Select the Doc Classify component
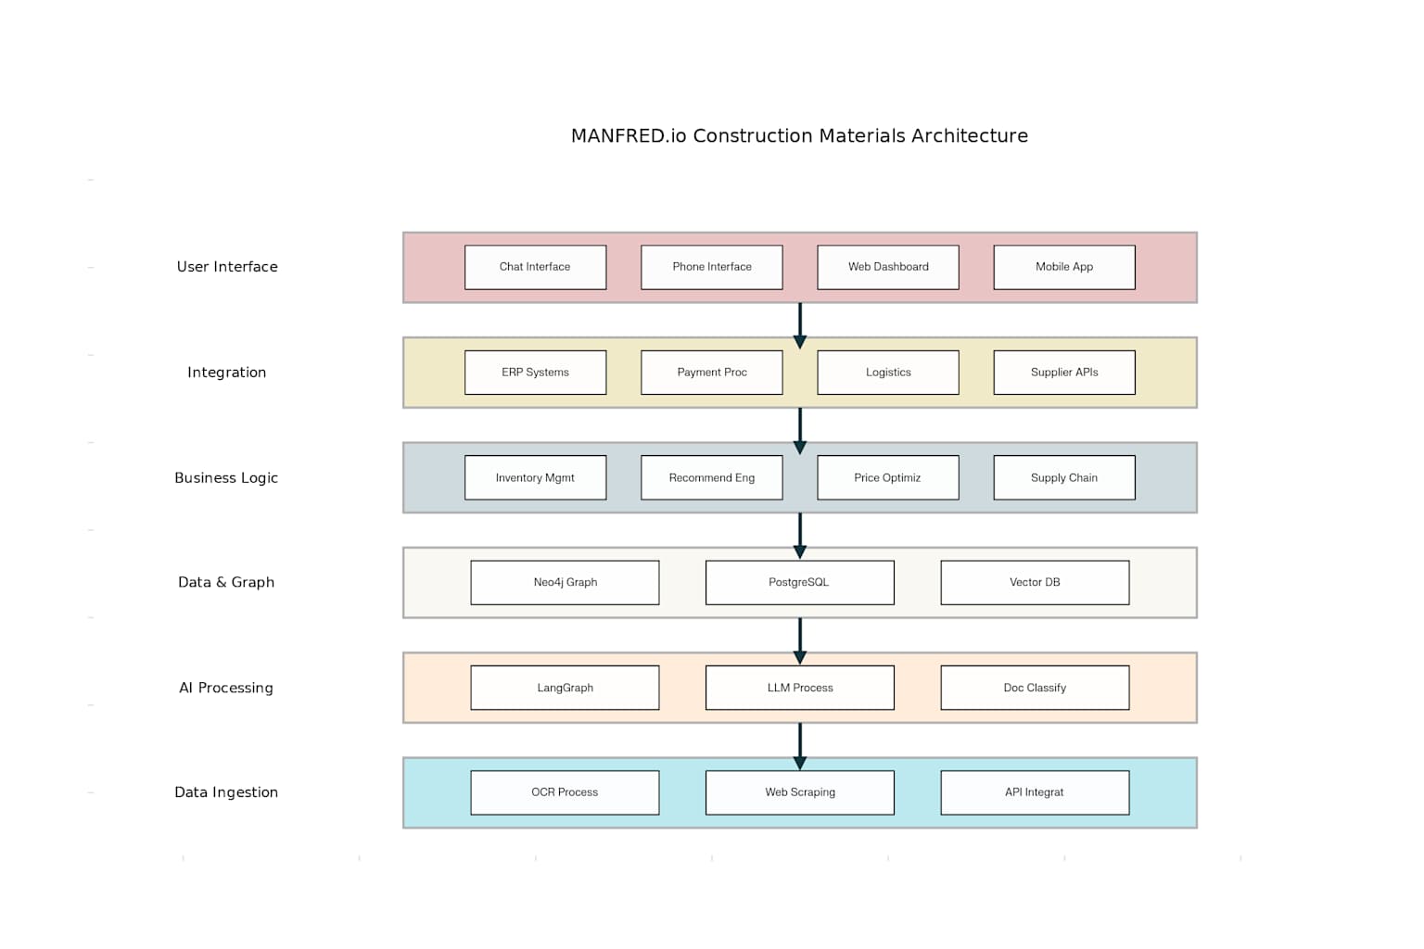This screenshot has height=949, width=1424. tap(1034, 688)
